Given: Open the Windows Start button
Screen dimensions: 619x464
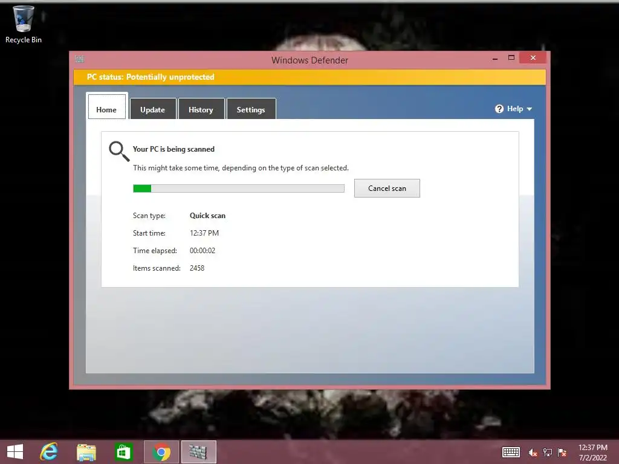Looking at the screenshot, I should point(15,452).
